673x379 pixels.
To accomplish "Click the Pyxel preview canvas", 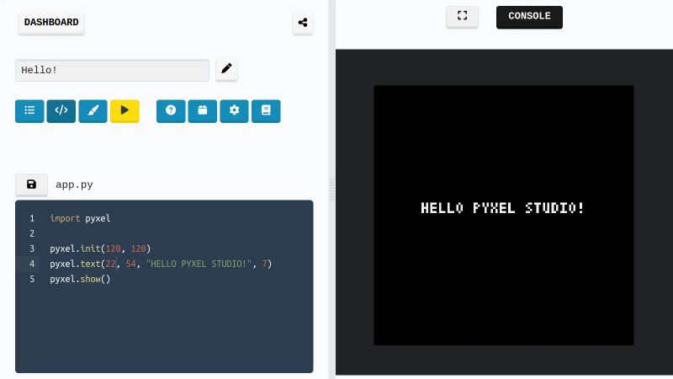I will (x=503, y=215).
